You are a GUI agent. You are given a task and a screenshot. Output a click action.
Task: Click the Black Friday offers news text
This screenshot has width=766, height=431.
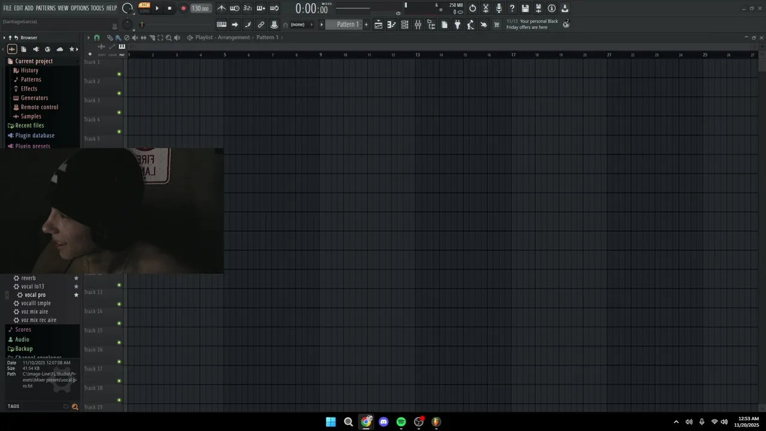tap(533, 24)
